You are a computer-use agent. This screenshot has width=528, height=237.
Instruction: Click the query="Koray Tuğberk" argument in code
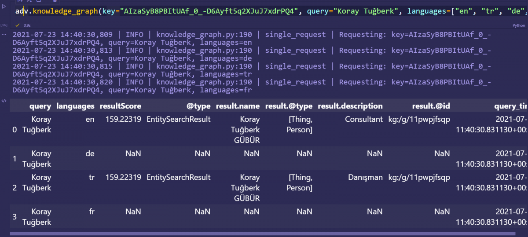tap(352, 11)
